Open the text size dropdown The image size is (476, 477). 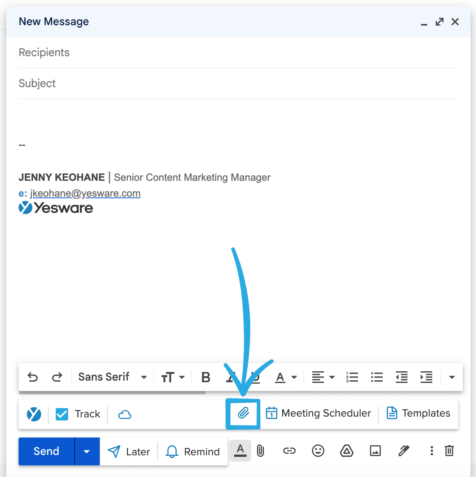pyautogui.click(x=173, y=377)
